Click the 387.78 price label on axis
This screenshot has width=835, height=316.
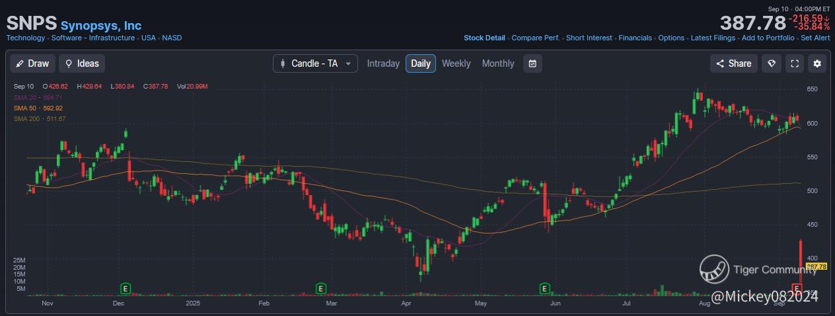click(x=817, y=266)
